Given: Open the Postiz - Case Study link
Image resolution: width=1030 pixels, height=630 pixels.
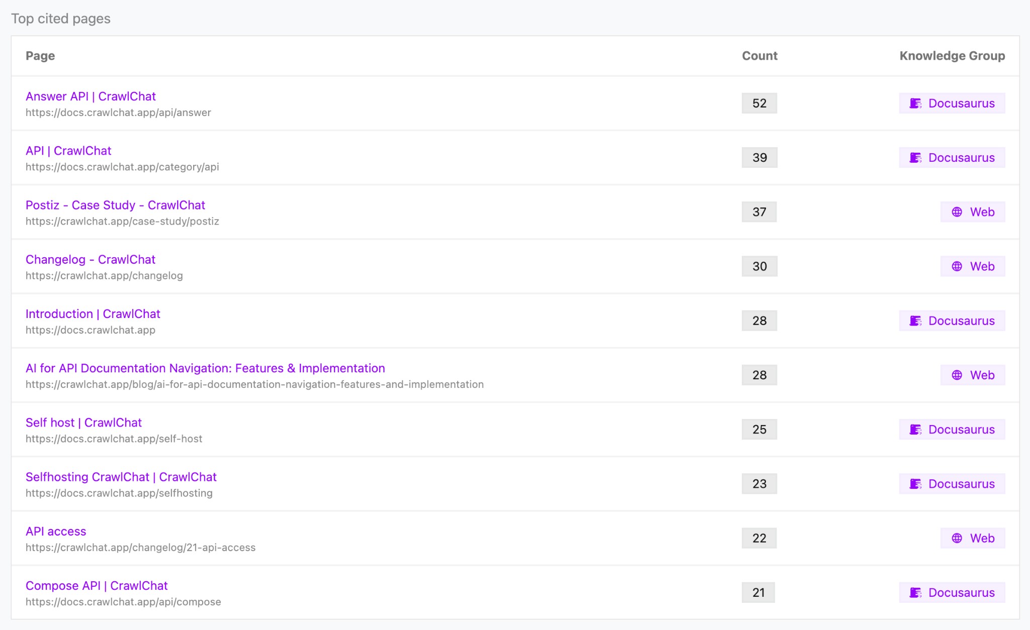Looking at the screenshot, I should 115,205.
